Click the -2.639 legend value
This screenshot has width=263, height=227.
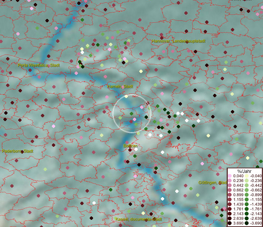tap(256, 218)
